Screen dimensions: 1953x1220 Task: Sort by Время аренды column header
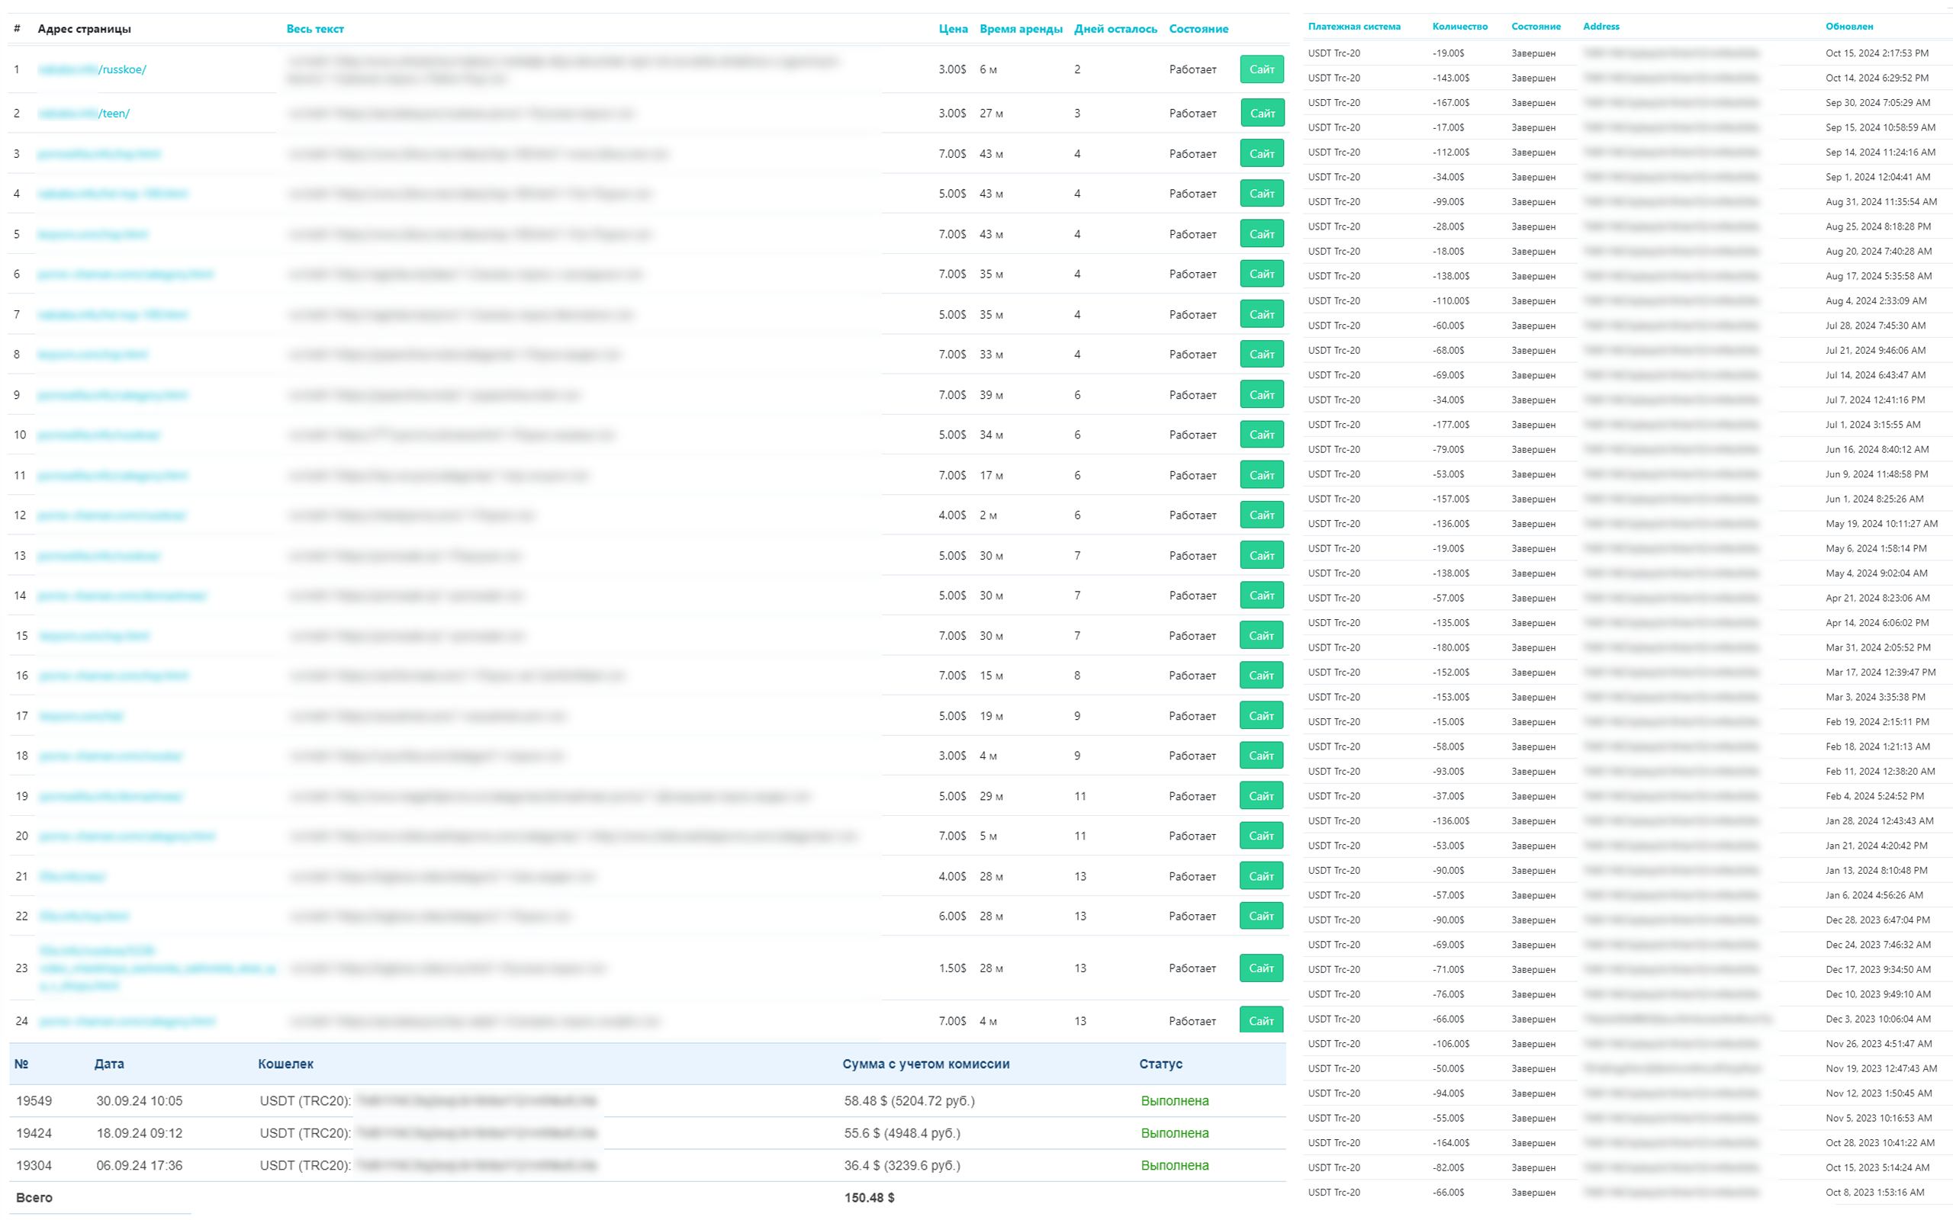coord(1021,29)
